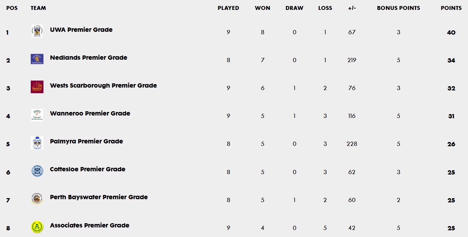Open Wanneroo Premier Grade team page
The width and height of the screenshot is (468, 237).
point(90,113)
